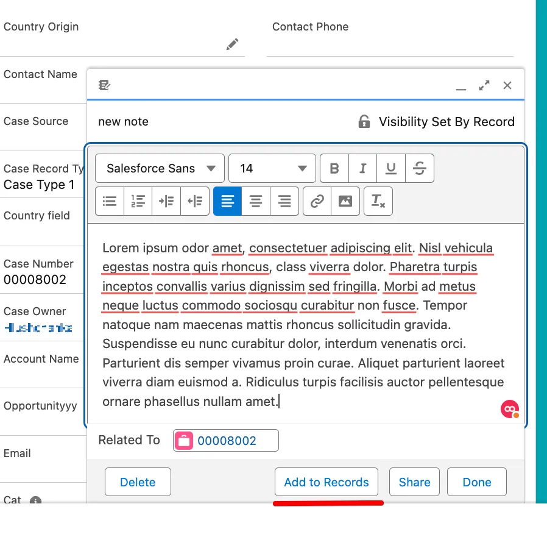Delete the current note
This screenshot has width=547, height=540.
138,482
